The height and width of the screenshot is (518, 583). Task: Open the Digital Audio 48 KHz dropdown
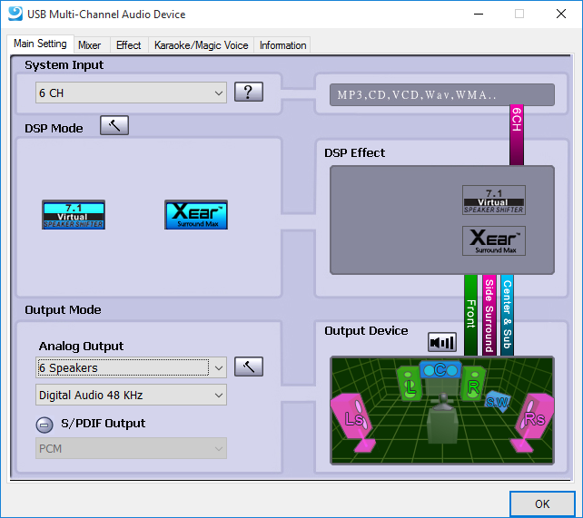point(131,395)
